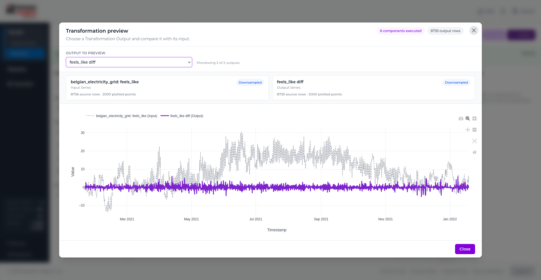Click the May 2021 axis tick label
The image size is (541, 280).
(x=191, y=219)
